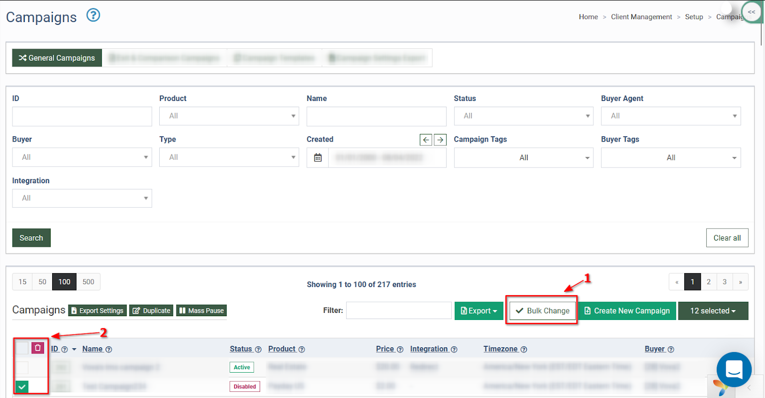This screenshot has height=398, width=765.
Task: Click the next date range arrow
Action: point(440,140)
